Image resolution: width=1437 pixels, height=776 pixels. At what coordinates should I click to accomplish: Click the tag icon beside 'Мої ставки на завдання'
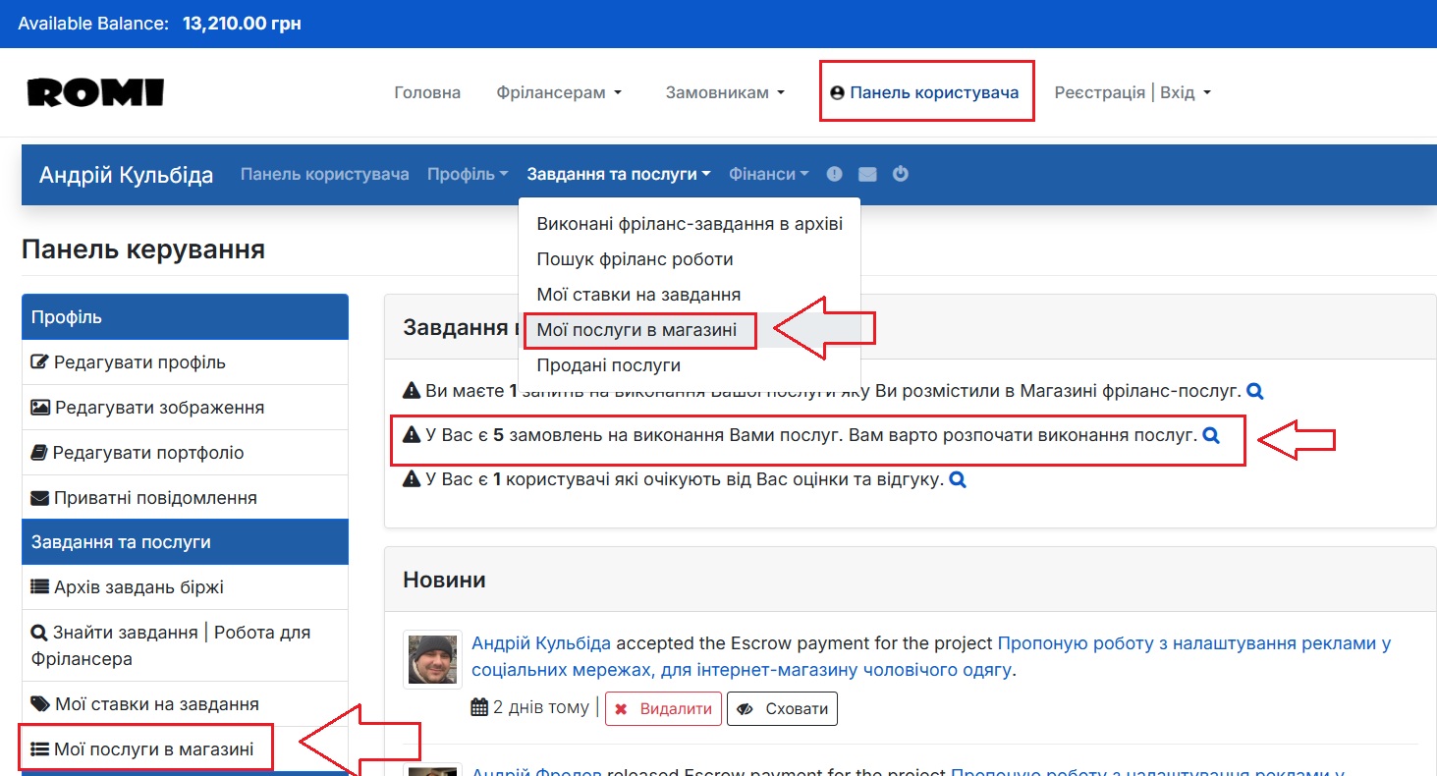(41, 703)
